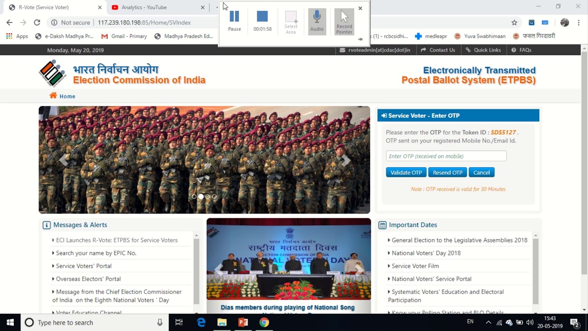Screen dimensions: 588x331
Task: Open the dark blue extension icon in the Chrome toolbar
Action: (x=531, y=23)
